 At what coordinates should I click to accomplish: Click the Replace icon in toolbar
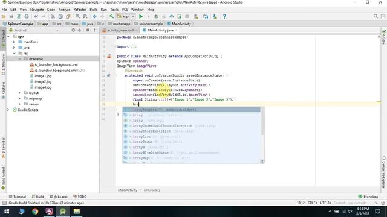[85, 16]
